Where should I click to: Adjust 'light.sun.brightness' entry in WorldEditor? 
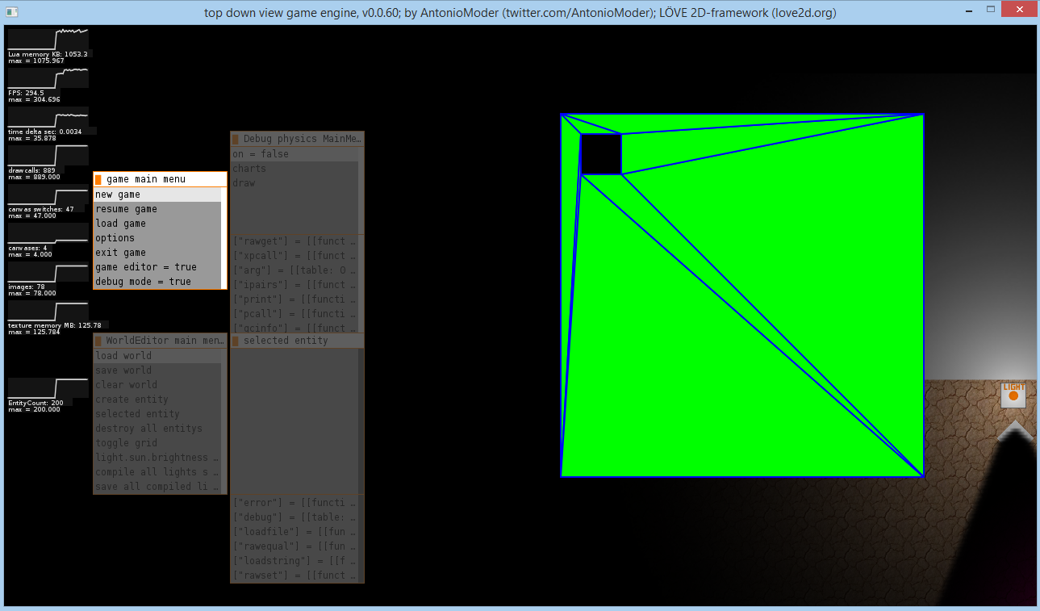point(157,458)
